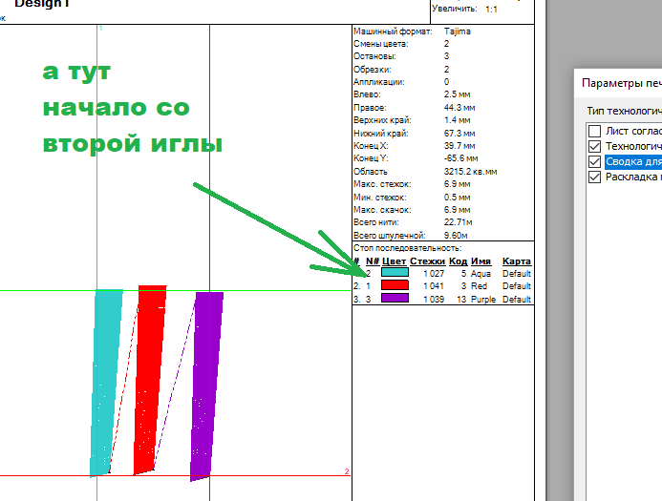Screen dimensions: 662x501
Task: Click the 'Default' map entry for Purple
Action: click(x=517, y=299)
